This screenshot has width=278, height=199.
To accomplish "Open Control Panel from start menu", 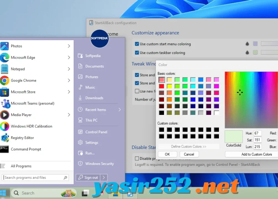I will 96,132.
